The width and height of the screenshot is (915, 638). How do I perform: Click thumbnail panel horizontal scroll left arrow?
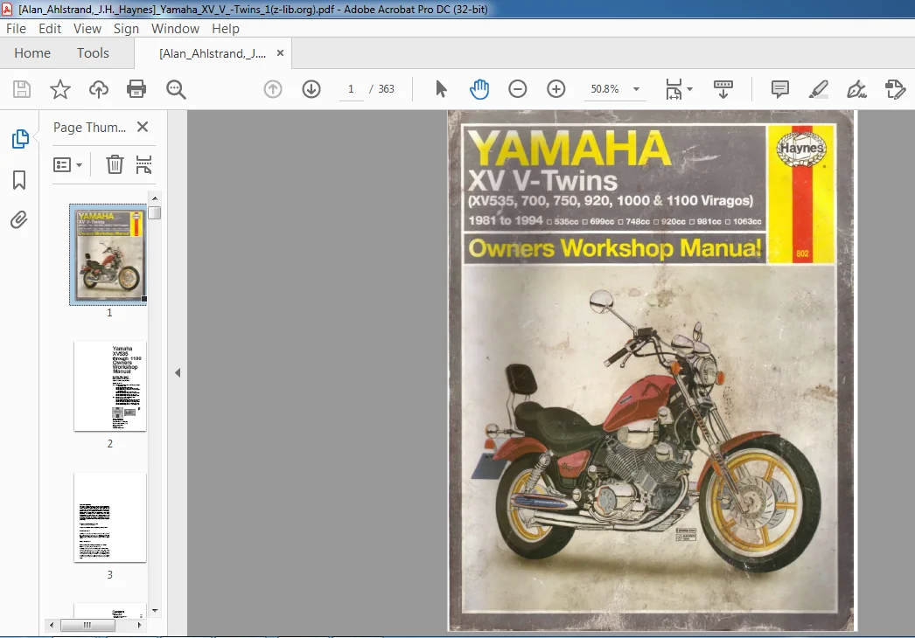click(x=52, y=625)
